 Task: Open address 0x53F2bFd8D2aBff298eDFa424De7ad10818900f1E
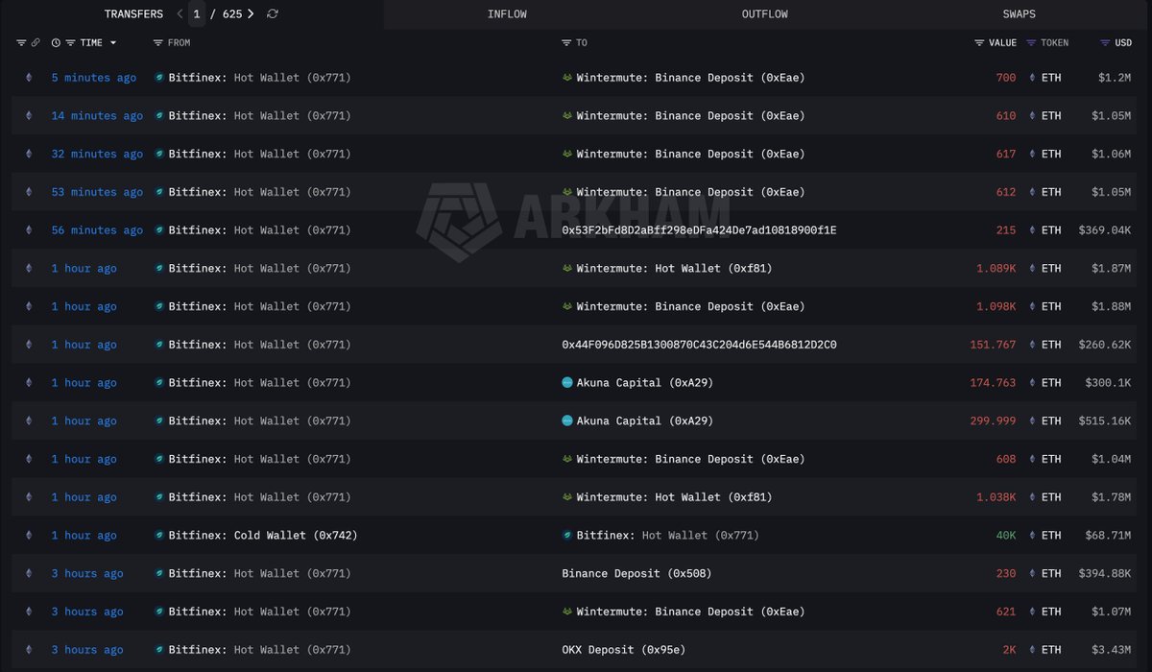pyautogui.click(x=699, y=230)
